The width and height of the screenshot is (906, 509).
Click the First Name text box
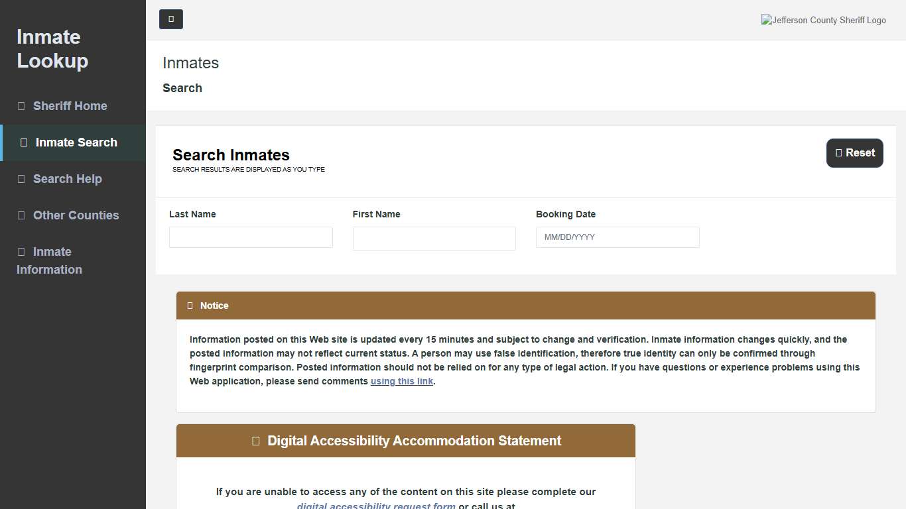click(x=434, y=238)
